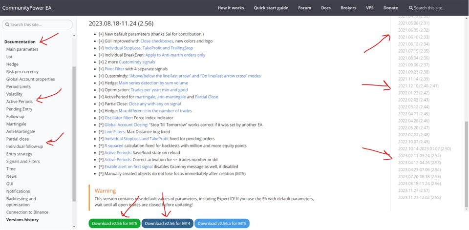Image resolution: width=469 pixels, height=230 pixels.
Task: Open Follow up sidebar entry
Action: (15, 117)
